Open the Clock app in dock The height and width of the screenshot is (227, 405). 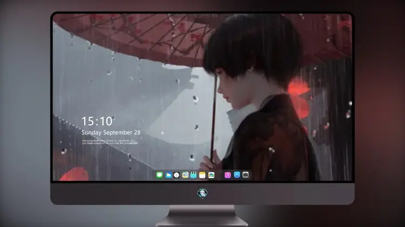coord(177,175)
